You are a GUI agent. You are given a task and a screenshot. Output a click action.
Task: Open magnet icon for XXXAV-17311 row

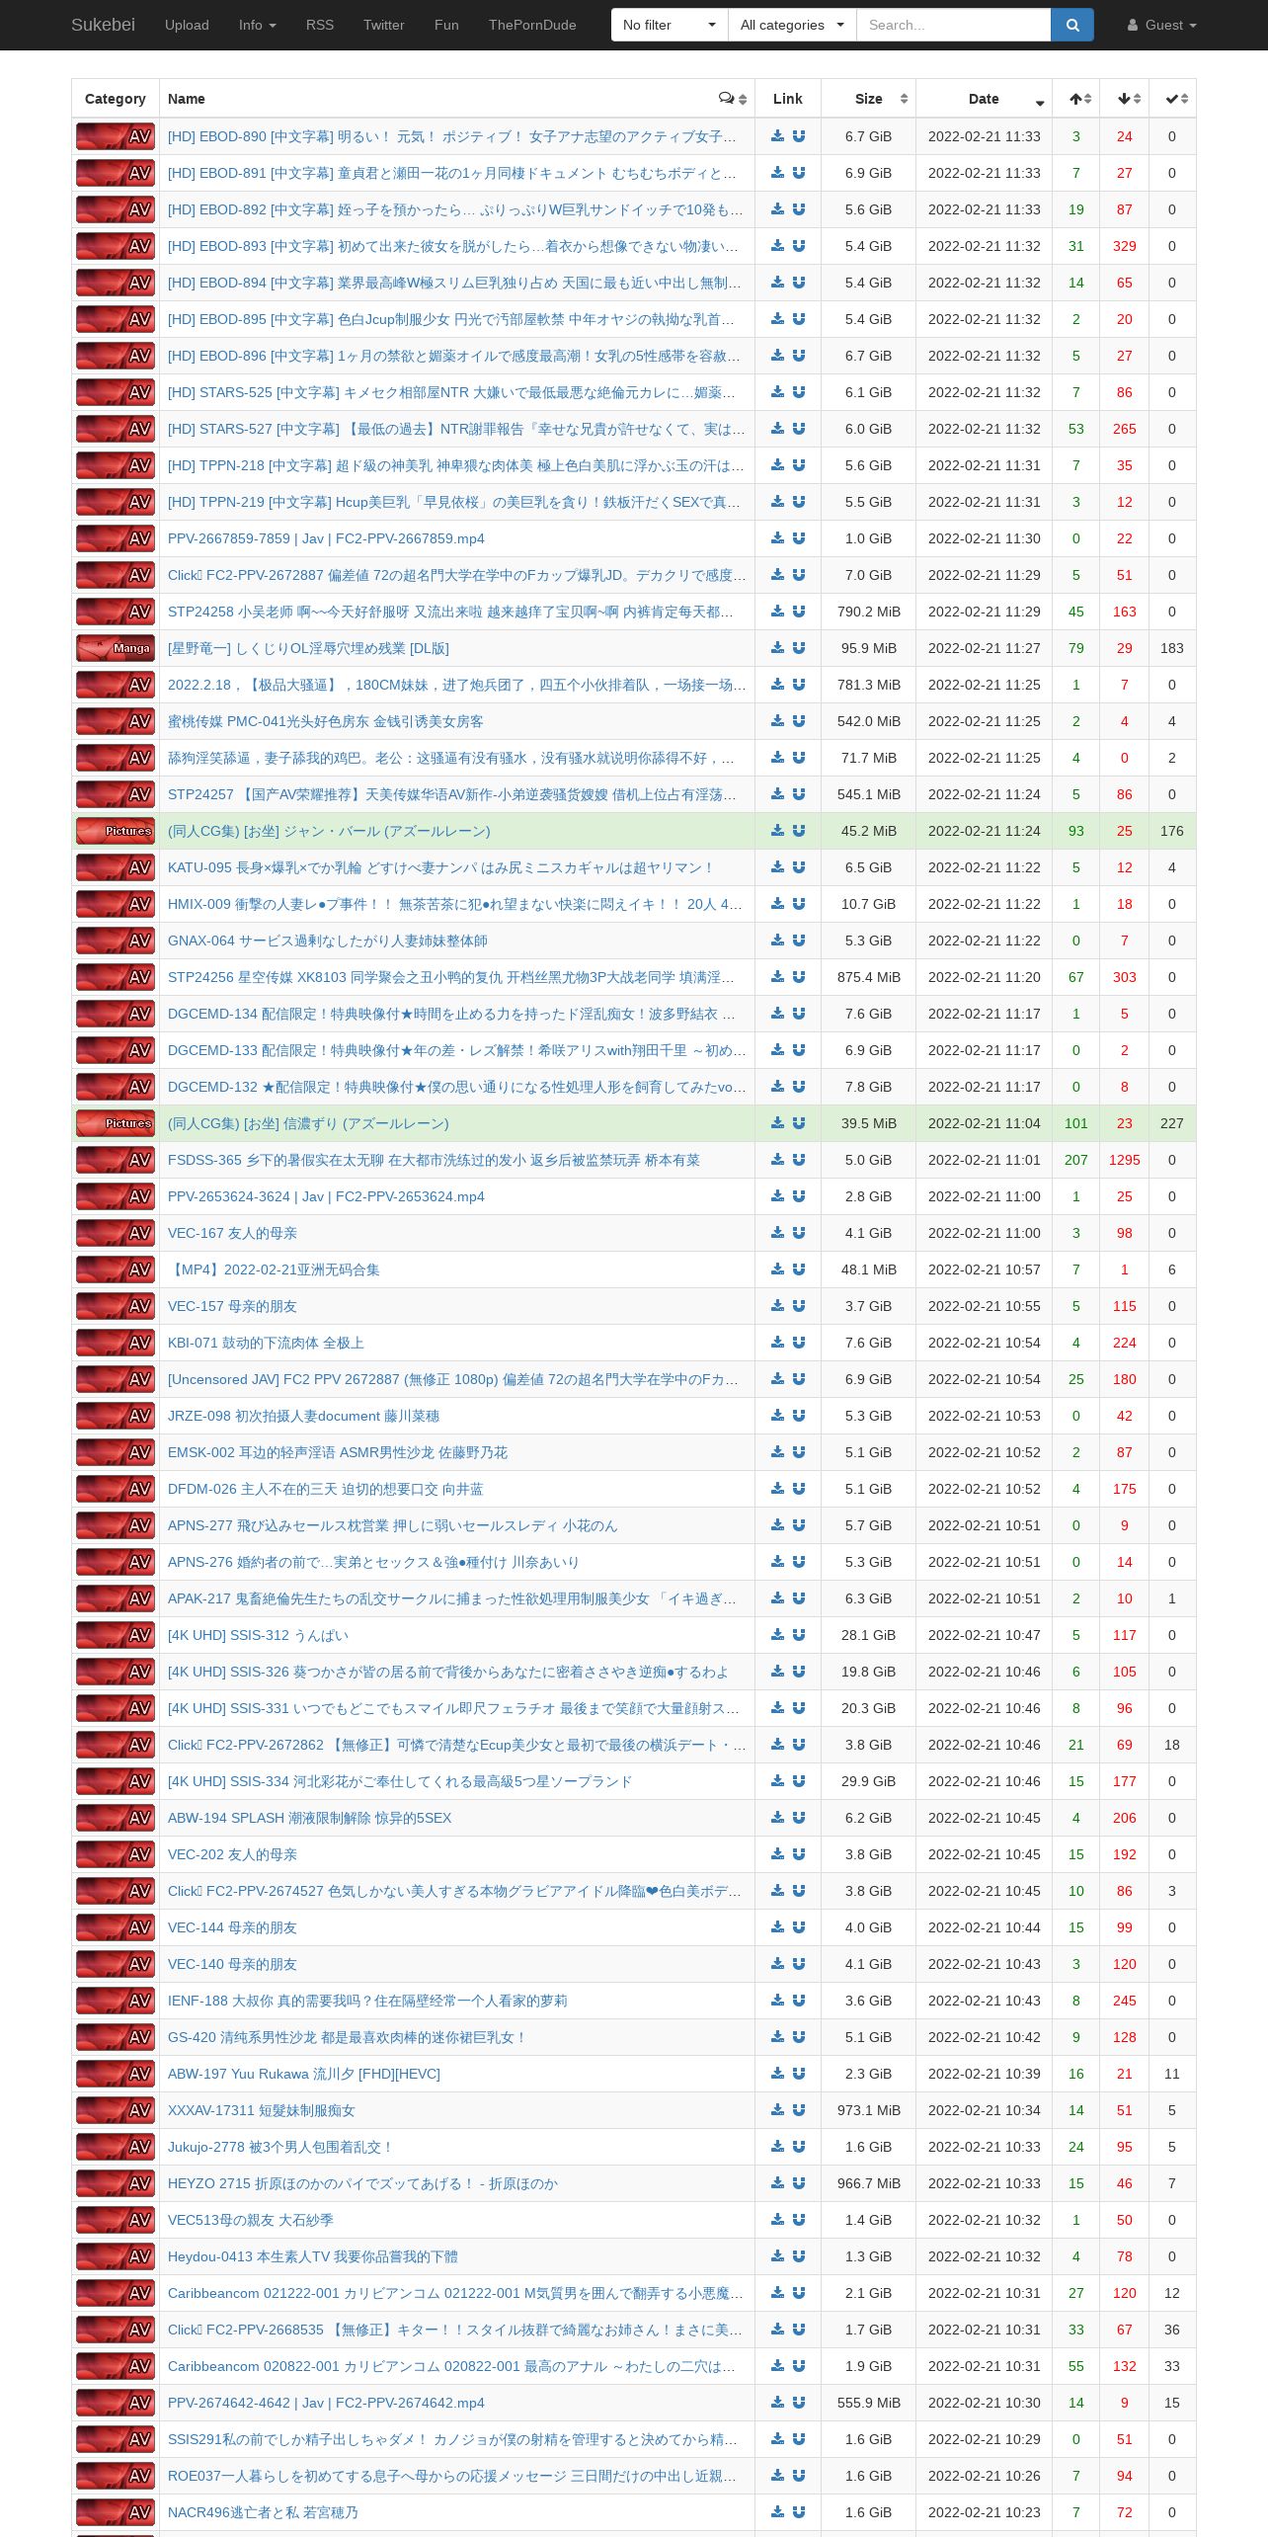(799, 2110)
